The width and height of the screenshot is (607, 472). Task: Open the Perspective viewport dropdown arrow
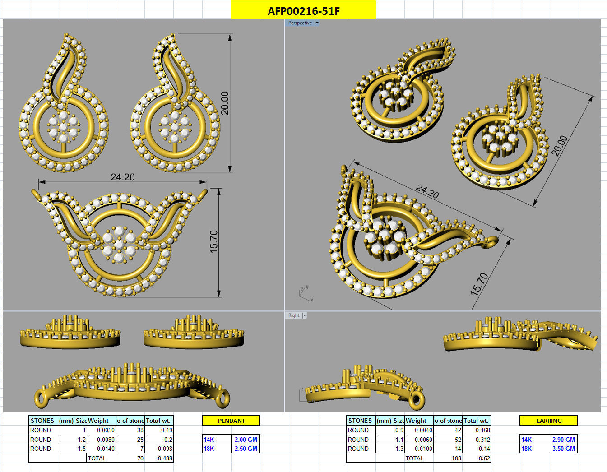pyautogui.click(x=317, y=23)
